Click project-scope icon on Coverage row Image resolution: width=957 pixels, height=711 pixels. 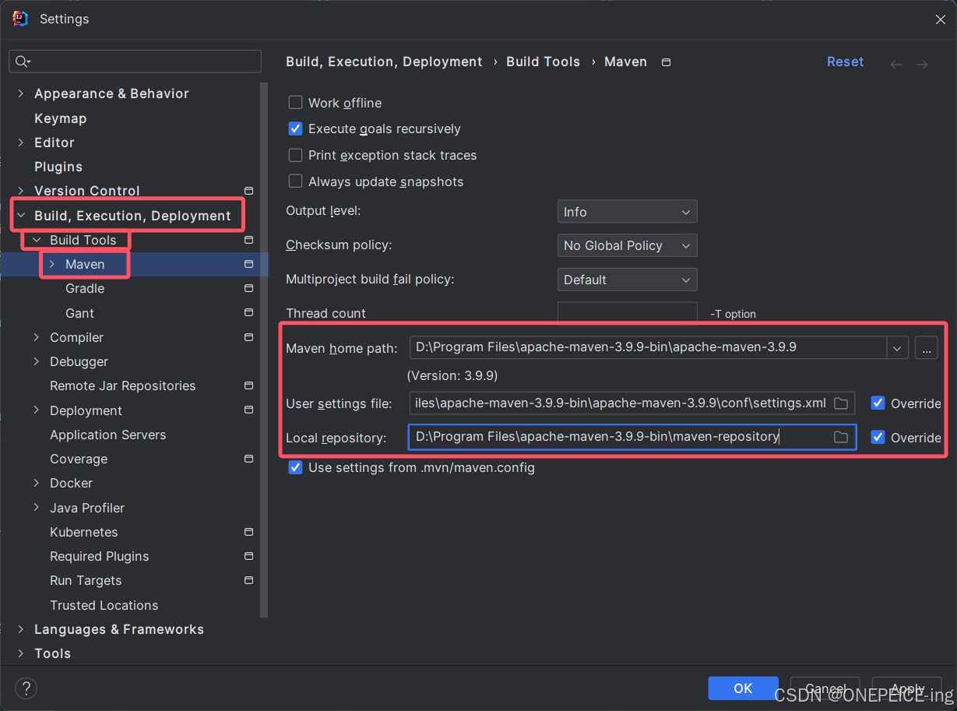(248, 459)
